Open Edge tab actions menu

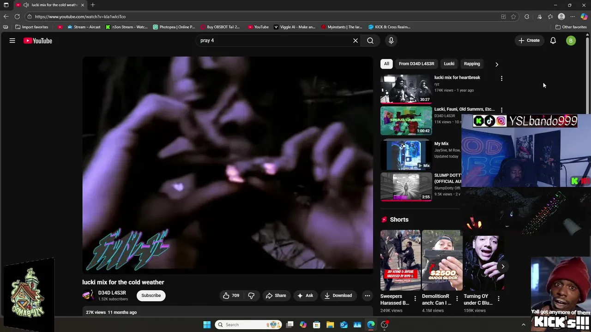coord(6,5)
